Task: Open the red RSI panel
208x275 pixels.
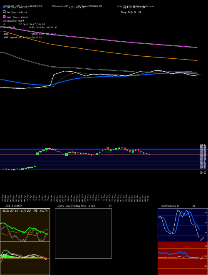Action: (x=183, y=258)
